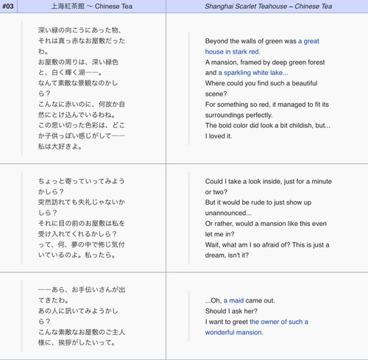Click 'Or rather, would a mansion like this' line
Screen dimensions: 368x360
pos(266,224)
